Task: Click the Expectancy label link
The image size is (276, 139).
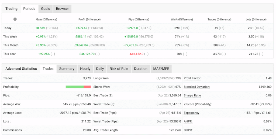Action: tap(191, 113)
